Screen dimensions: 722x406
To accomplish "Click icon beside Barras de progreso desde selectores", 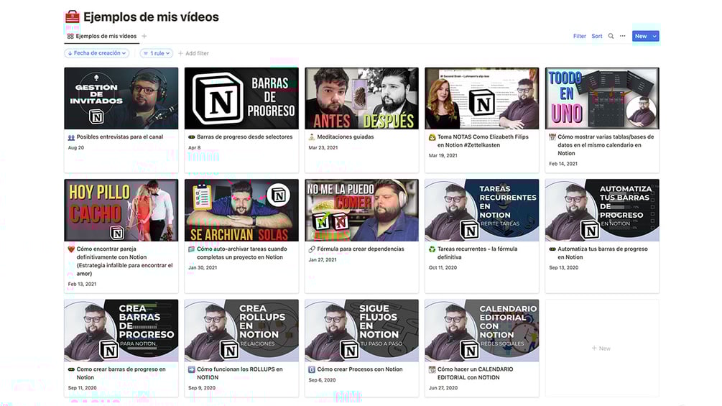I will pyautogui.click(x=192, y=137).
